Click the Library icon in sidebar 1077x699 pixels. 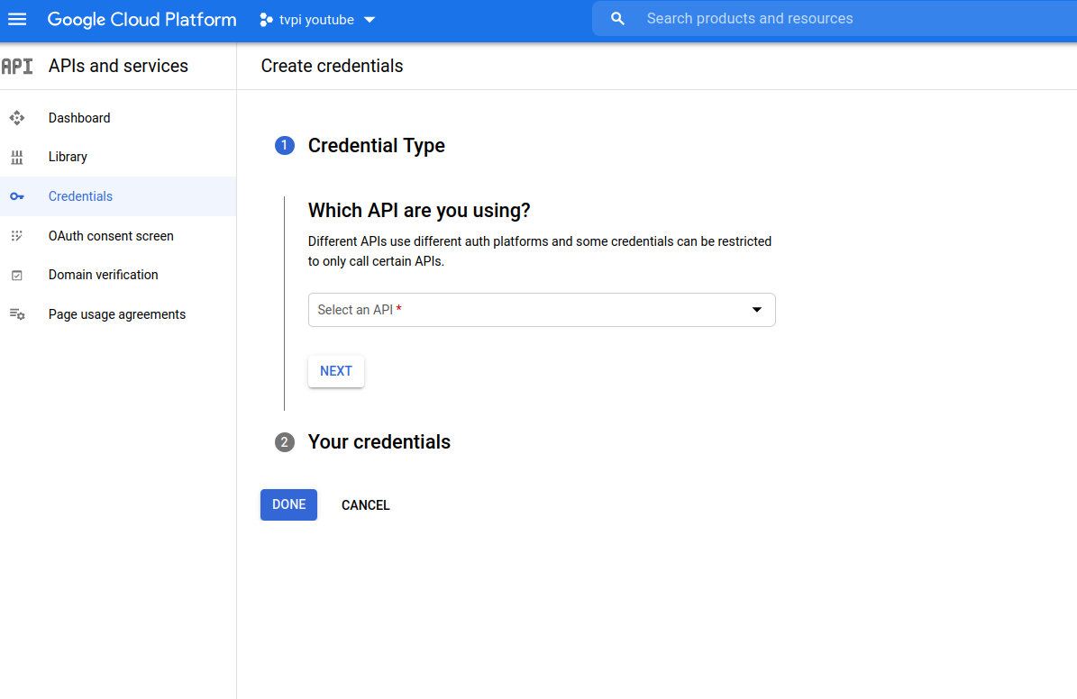coord(16,158)
